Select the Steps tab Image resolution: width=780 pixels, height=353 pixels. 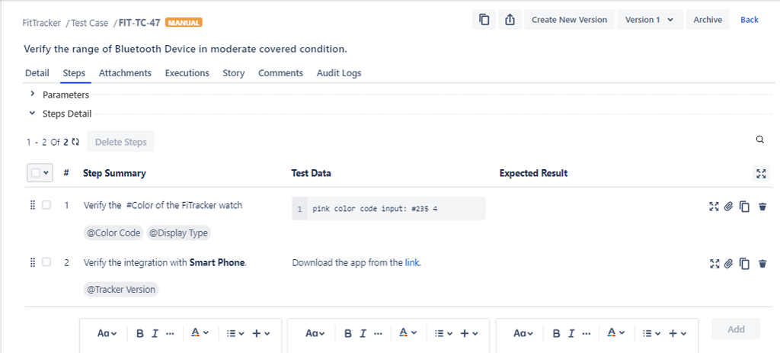coord(74,73)
